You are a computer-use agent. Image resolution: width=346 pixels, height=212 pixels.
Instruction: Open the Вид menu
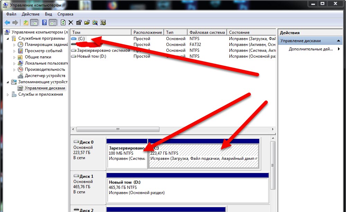point(48,14)
